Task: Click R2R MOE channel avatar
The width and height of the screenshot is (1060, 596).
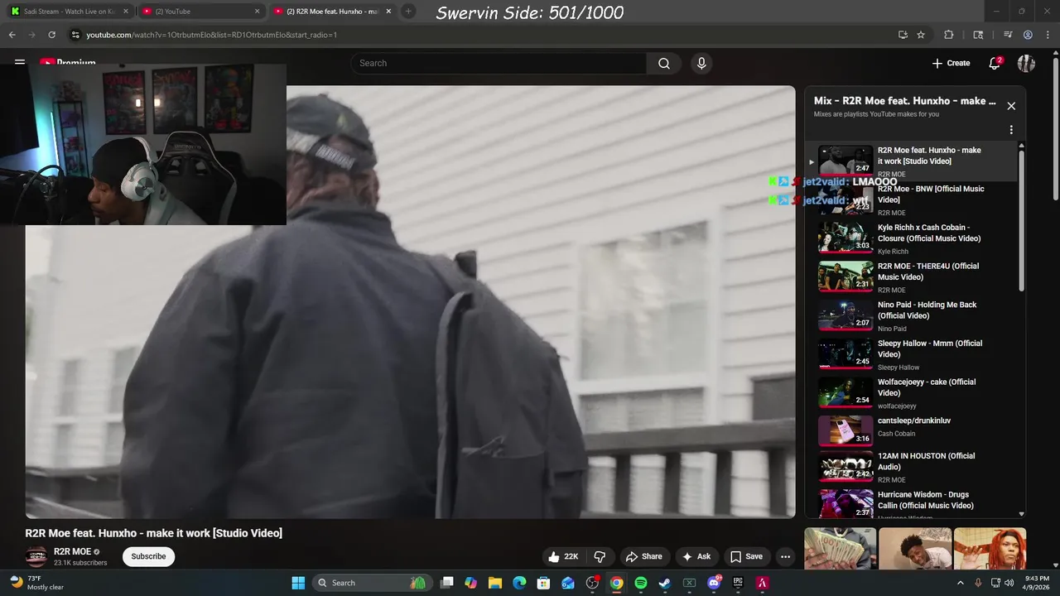Action: [x=36, y=557]
